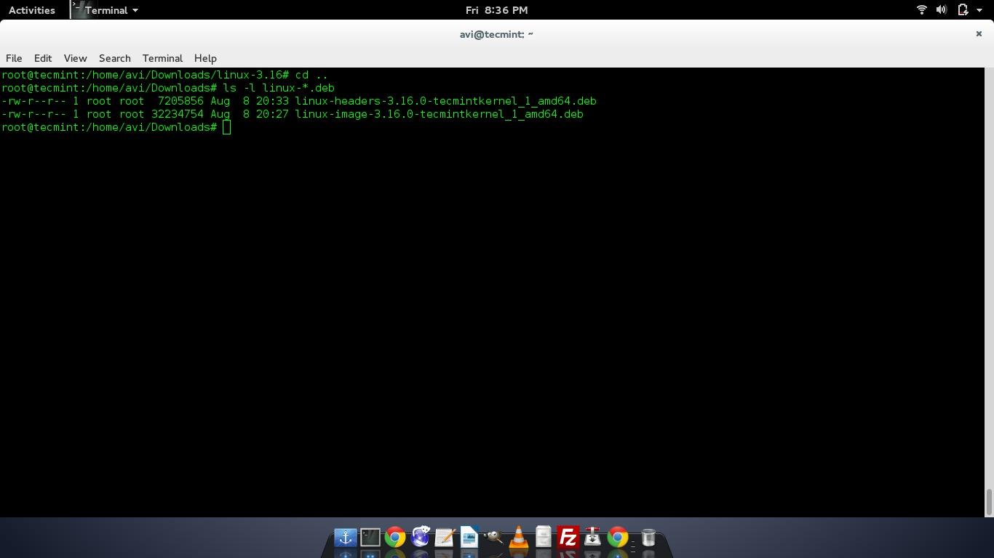Image resolution: width=994 pixels, height=558 pixels.
Task: Click the permissions -rw-r--r-- of linux-image row
Action: [34, 114]
